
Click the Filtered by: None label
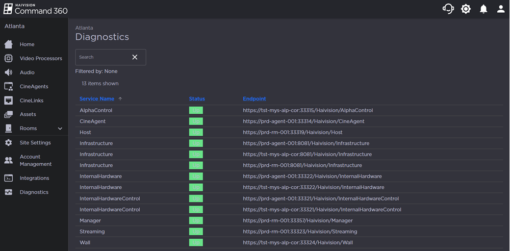click(x=96, y=71)
